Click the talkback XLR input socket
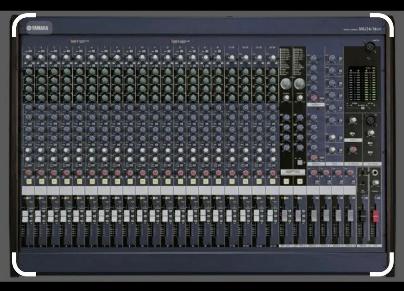The width and height of the screenshot is (404, 291). 370,120
